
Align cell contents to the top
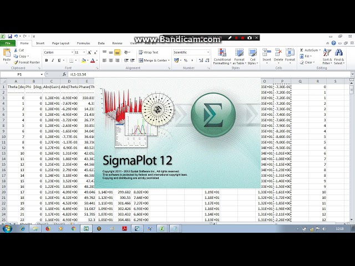[x=105, y=53]
